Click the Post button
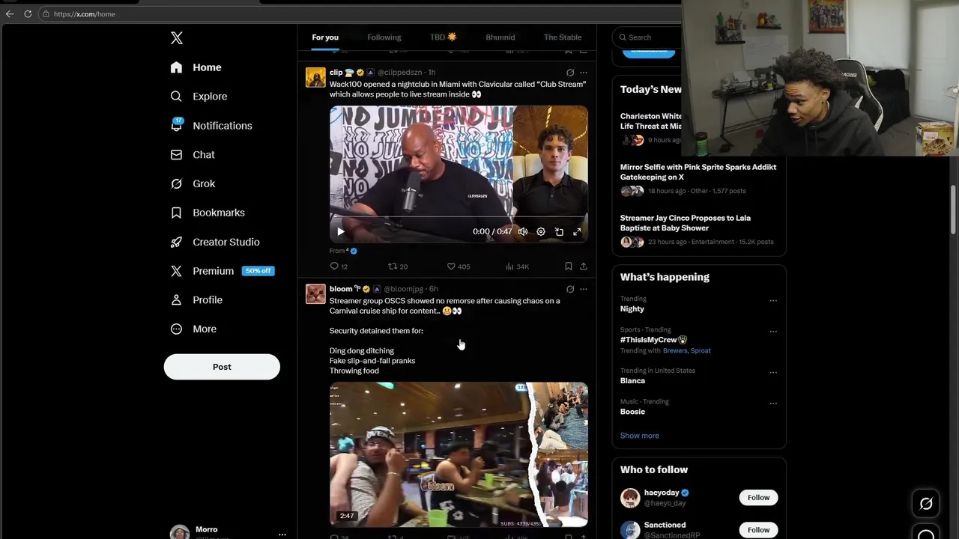The width and height of the screenshot is (959, 539). click(x=222, y=367)
